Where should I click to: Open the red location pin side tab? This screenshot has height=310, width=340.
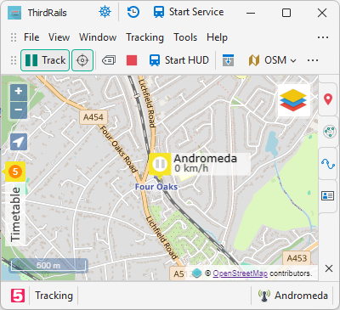pyautogui.click(x=328, y=99)
